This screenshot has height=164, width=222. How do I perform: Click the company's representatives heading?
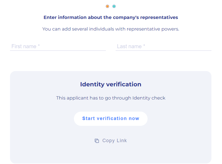[111, 18]
